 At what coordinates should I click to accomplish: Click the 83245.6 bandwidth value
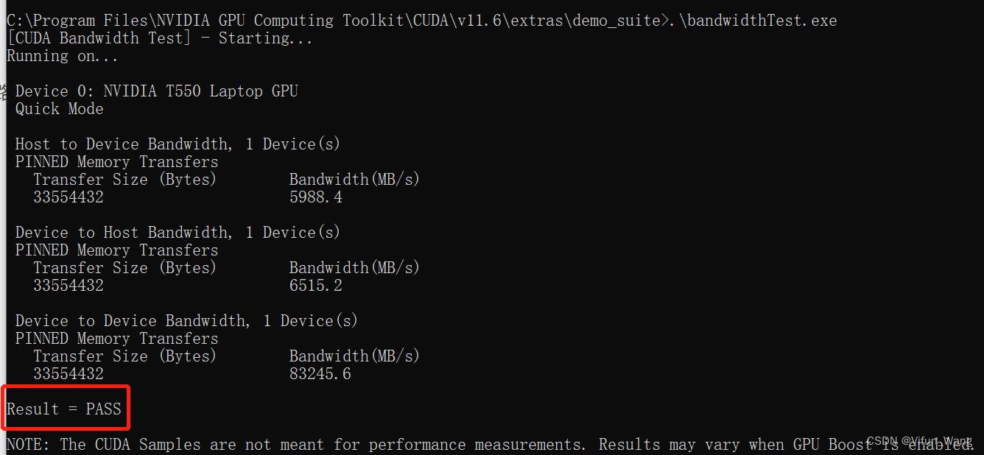click(320, 374)
